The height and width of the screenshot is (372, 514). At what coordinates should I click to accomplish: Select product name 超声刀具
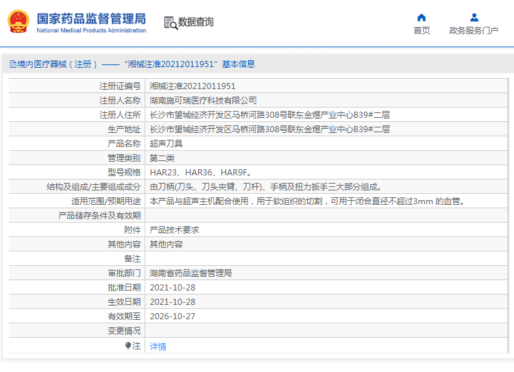[167, 144]
